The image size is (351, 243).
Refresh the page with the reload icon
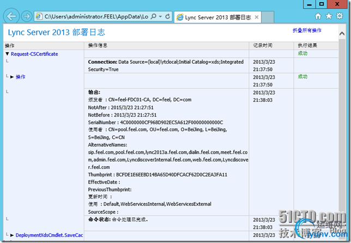pos(168,16)
